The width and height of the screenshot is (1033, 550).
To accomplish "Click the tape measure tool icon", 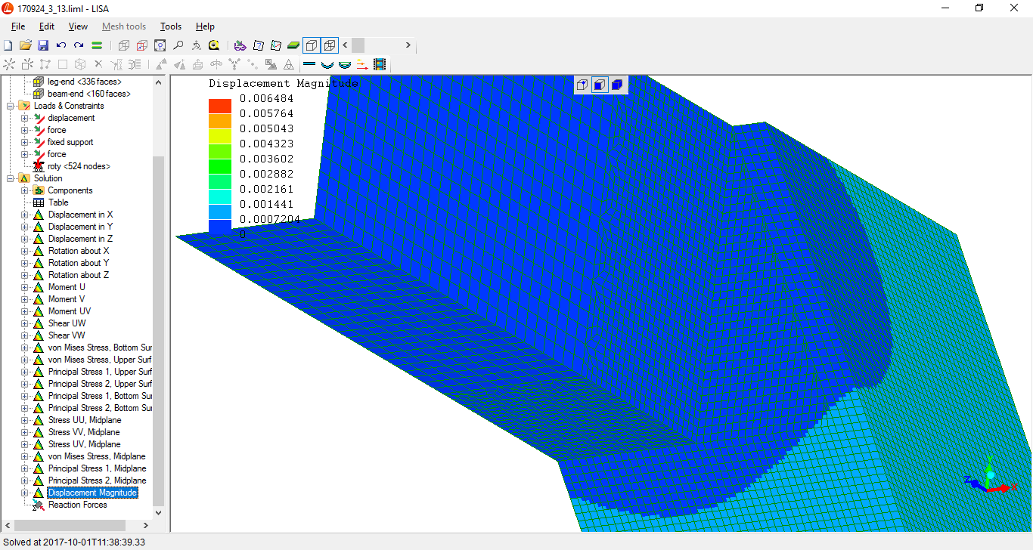I will tap(214, 45).
